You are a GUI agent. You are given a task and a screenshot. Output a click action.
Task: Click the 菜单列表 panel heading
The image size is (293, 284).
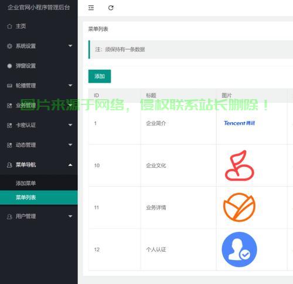tap(98, 29)
